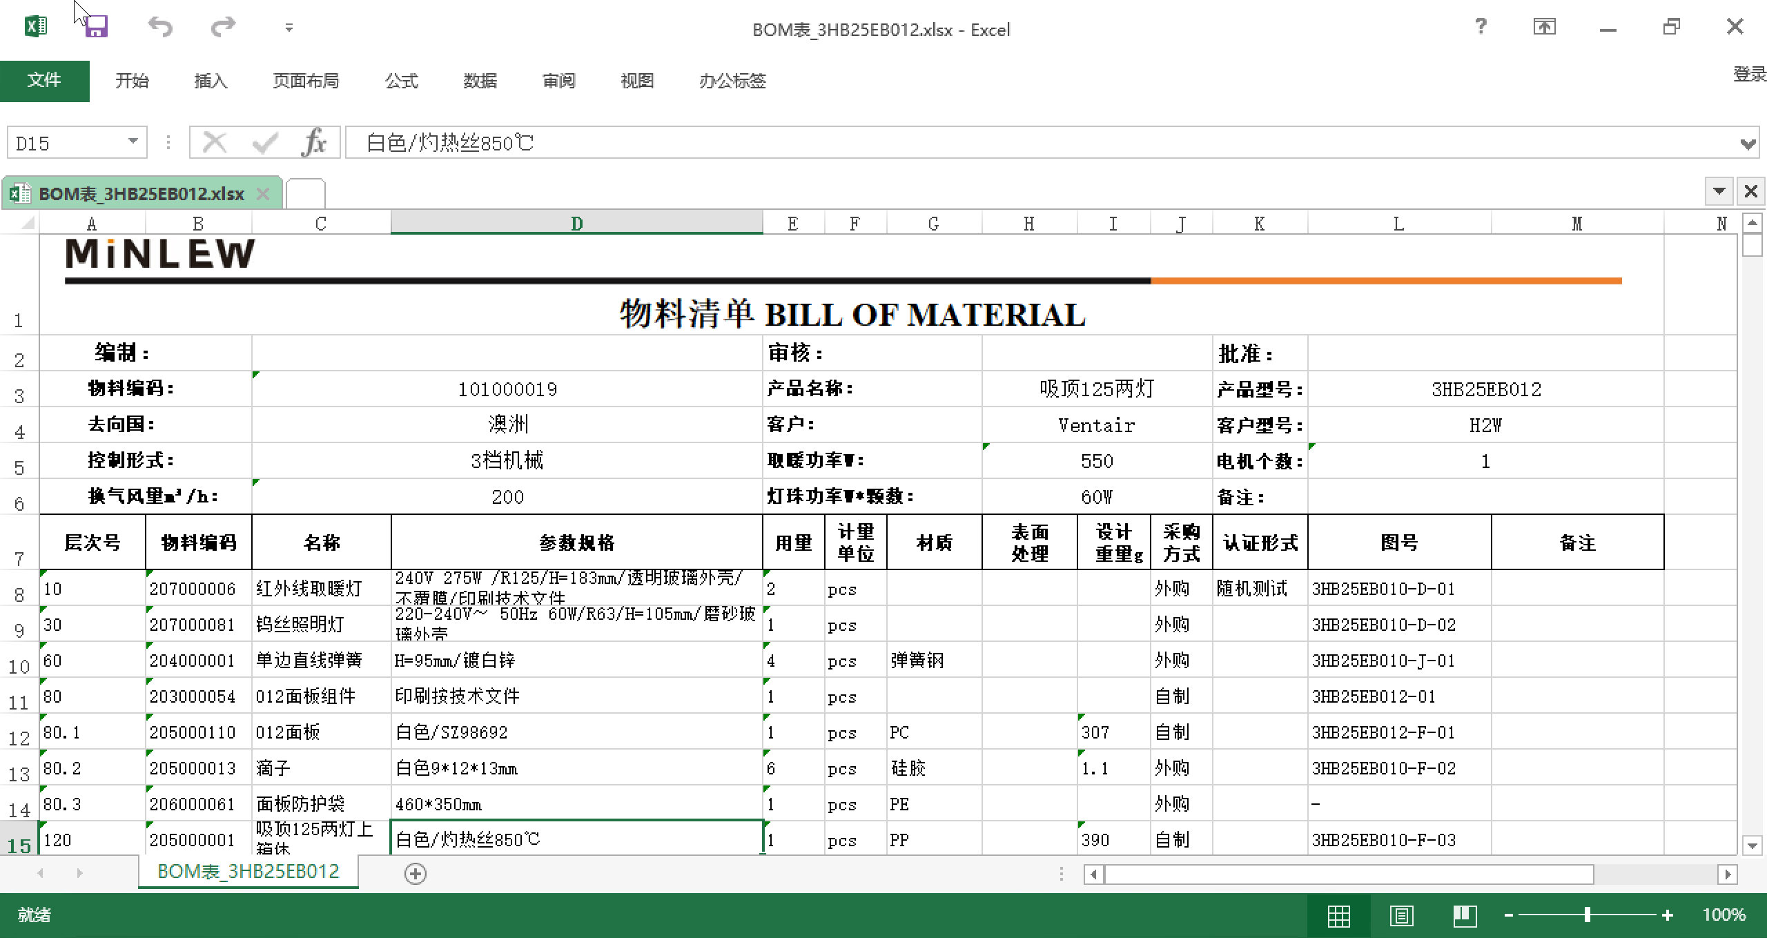Click the 登录 sign-in link
Viewport: 1767px width, 938px height.
tap(1748, 75)
